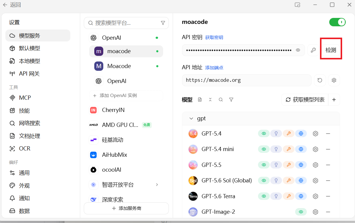Click the 搜索模型平台 search field
Screen dimensions: 355x223
tap(126, 23)
